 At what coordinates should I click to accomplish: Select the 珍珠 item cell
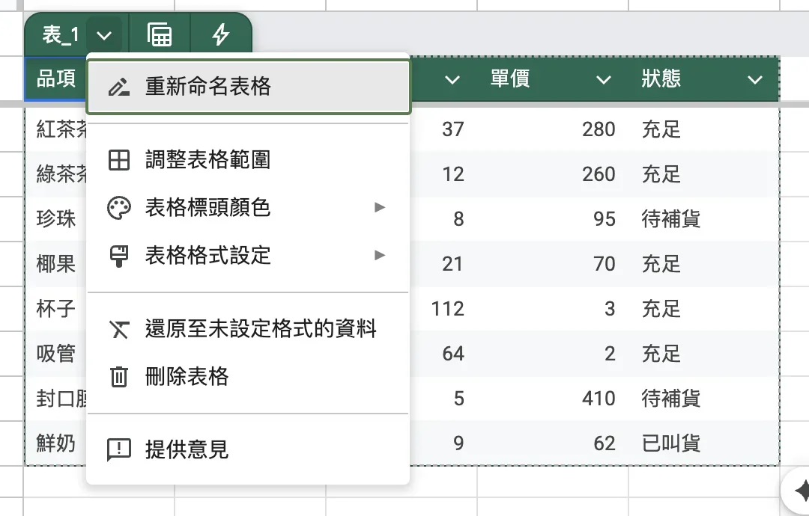tap(55, 218)
